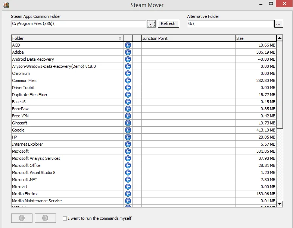Click the blue arrow icon for Internet Explorer
The width and height of the screenshot is (293, 228).
tap(128, 144)
